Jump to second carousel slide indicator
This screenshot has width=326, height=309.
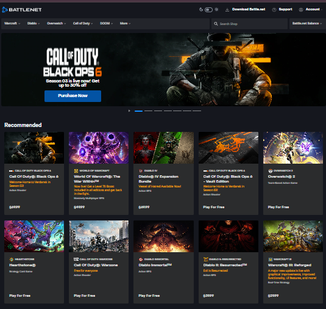(x=148, y=111)
